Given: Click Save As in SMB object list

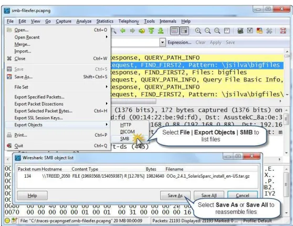Looking at the screenshot, I should pyautogui.click(x=175, y=196).
